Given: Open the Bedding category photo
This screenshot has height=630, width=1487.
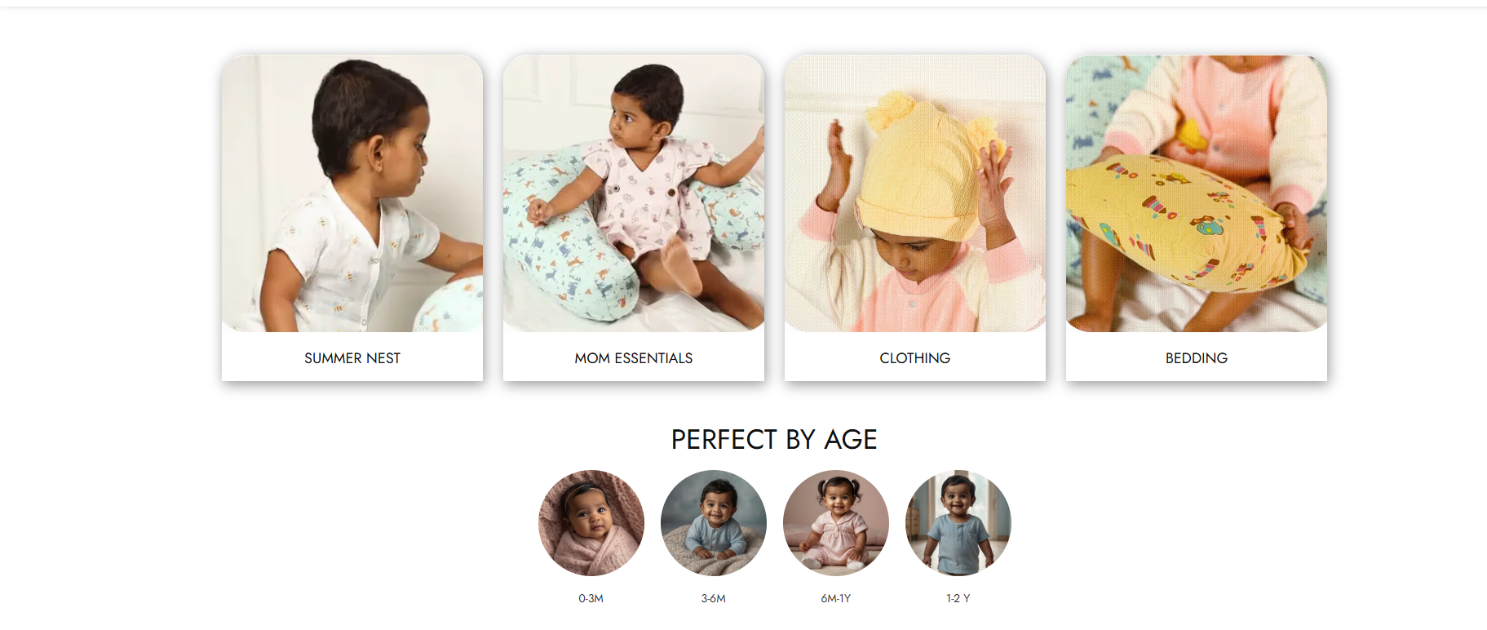Looking at the screenshot, I should coord(1197,193).
